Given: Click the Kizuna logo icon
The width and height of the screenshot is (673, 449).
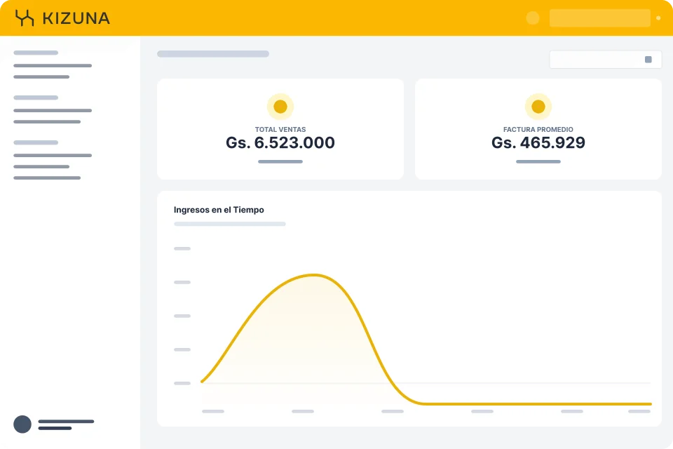Looking at the screenshot, I should click(25, 18).
